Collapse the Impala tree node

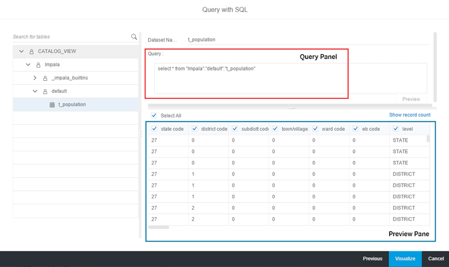click(x=28, y=65)
